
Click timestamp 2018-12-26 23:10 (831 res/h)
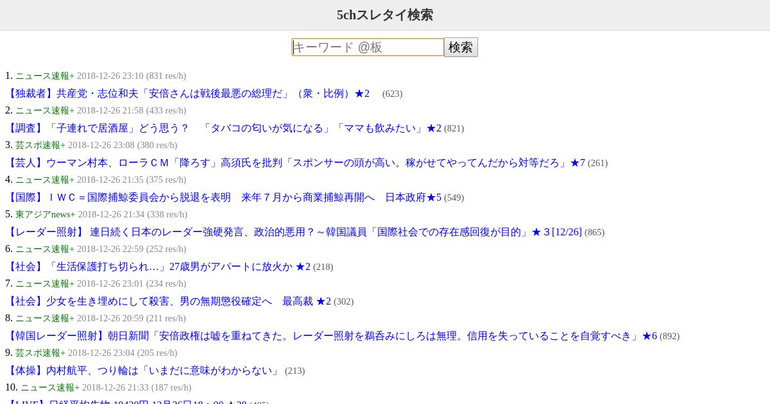tap(132, 76)
